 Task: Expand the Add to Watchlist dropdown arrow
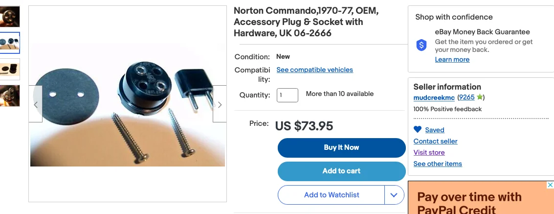(394, 195)
